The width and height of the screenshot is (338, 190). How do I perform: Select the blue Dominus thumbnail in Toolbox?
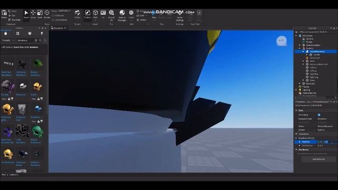click(x=37, y=109)
